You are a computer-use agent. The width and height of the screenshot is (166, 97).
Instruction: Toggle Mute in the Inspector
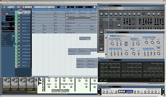(x=3, y=12)
